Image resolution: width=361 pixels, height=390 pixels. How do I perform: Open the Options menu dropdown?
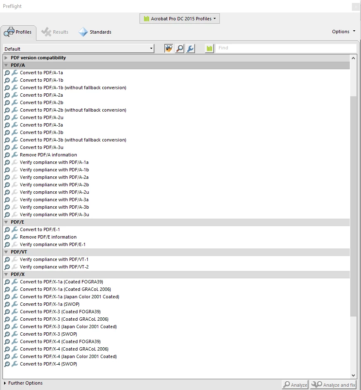344,32
